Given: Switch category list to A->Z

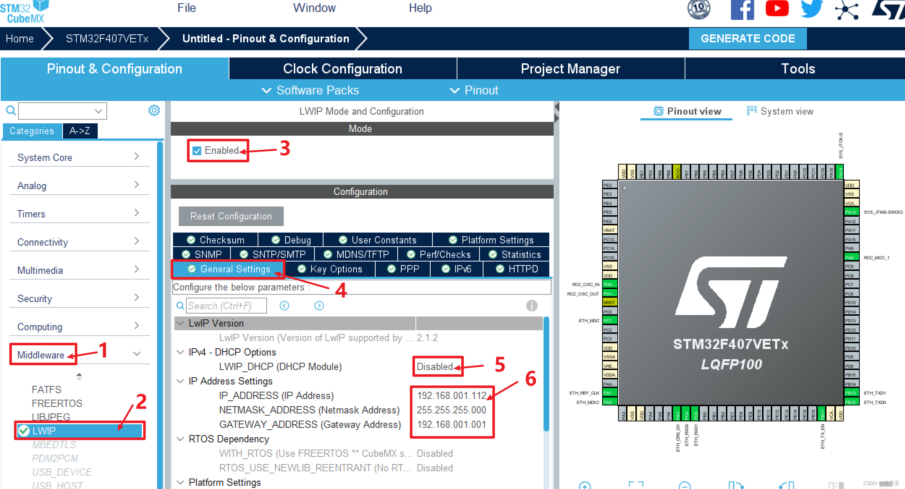Looking at the screenshot, I should click(80, 131).
